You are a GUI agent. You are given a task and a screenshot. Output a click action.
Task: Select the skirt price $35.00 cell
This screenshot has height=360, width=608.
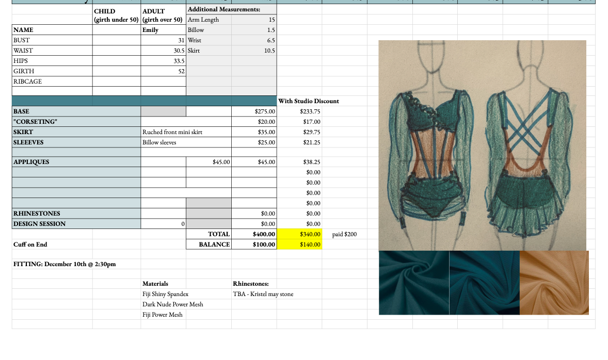[x=254, y=132]
